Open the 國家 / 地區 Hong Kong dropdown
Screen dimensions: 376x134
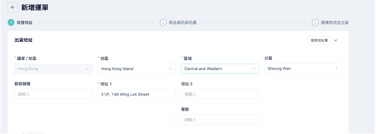click(x=53, y=69)
